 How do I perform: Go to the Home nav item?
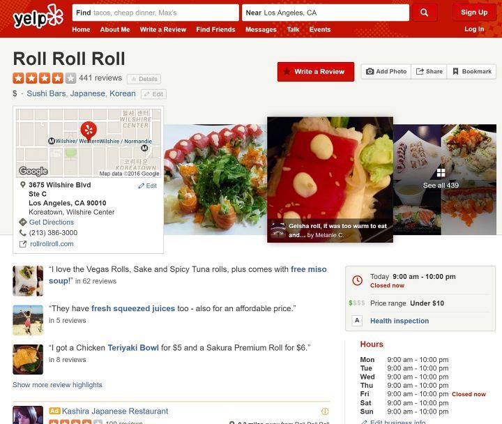(x=81, y=29)
